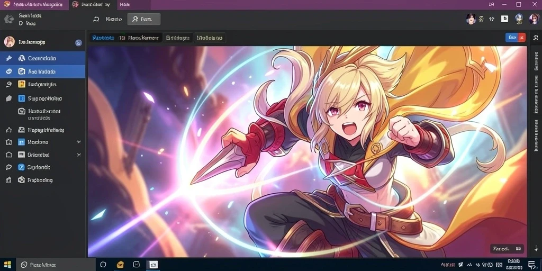Screen dimensions: 542x271
Task: Open Task View from the taskbar
Action: (103, 265)
